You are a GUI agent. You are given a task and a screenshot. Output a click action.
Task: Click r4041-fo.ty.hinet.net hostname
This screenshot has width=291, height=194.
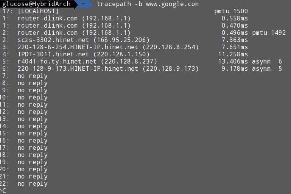(57, 62)
